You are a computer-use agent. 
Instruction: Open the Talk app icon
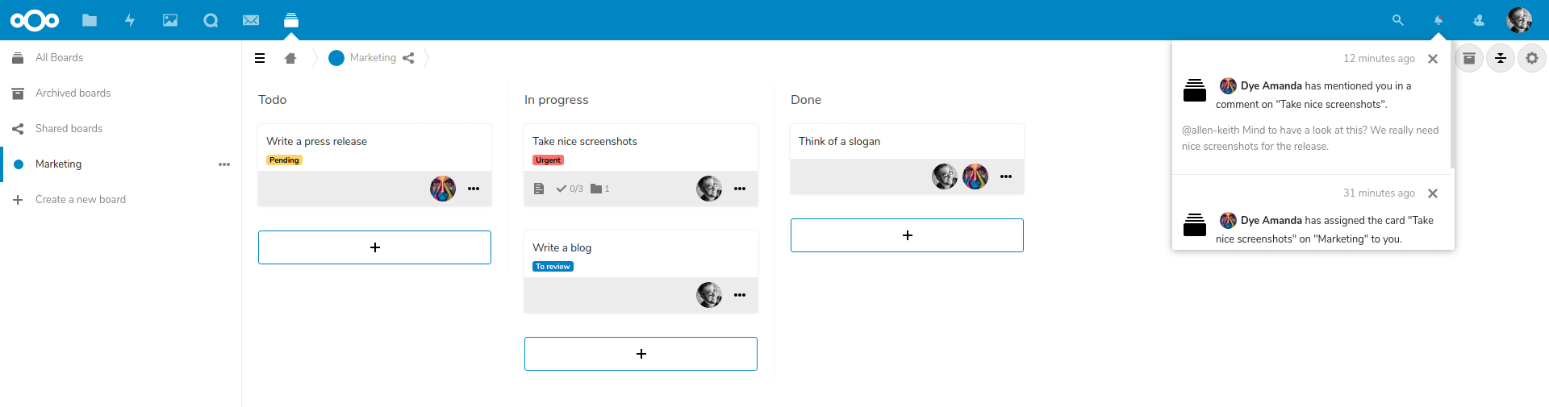pos(211,20)
